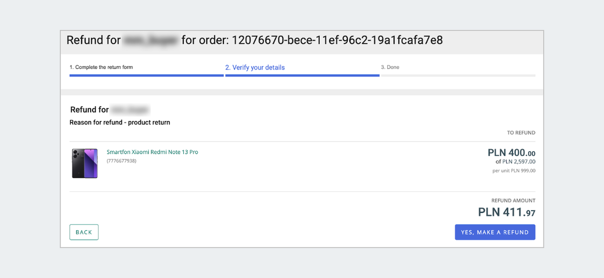Image resolution: width=604 pixels, height=278 pixels.
Task: Go to step 1 Complete the return form
Action: [x=101, y=67]
